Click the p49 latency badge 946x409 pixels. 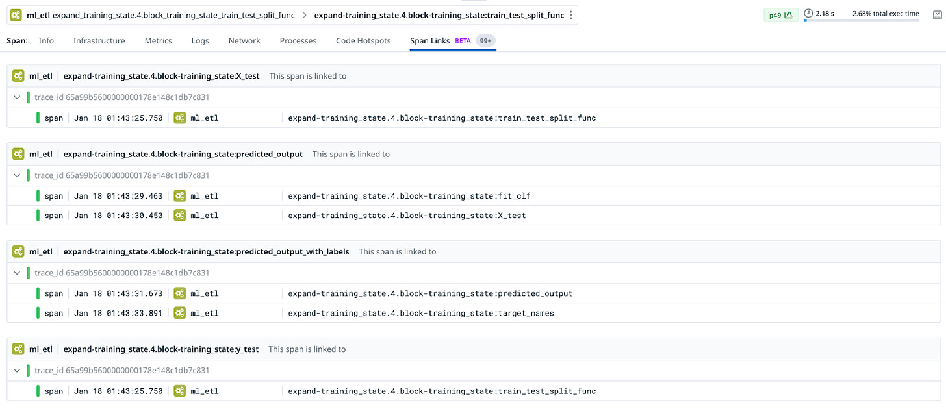(780, 15)
